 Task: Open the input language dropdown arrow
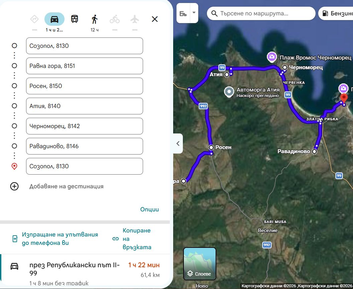click(x=194, y=13)
